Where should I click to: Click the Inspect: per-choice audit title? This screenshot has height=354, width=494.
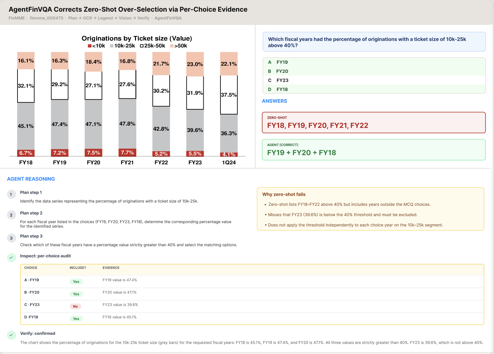click(45, 256)
